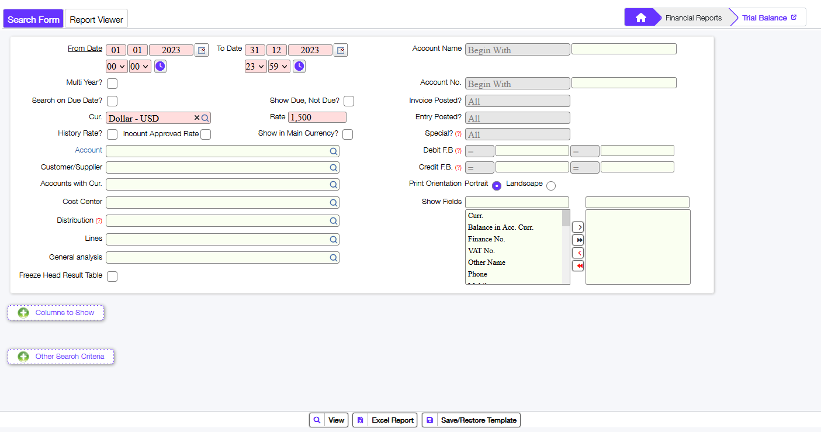The width and height of the screenshot is (821, 432).
Task: Click the Accounts with Cur. search icon
Action: tap(334, 185)
